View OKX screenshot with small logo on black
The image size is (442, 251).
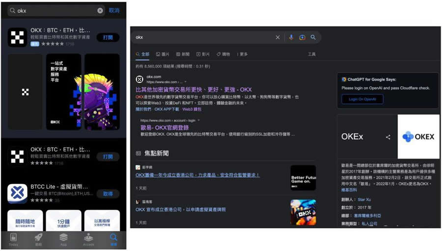[25, 92]
